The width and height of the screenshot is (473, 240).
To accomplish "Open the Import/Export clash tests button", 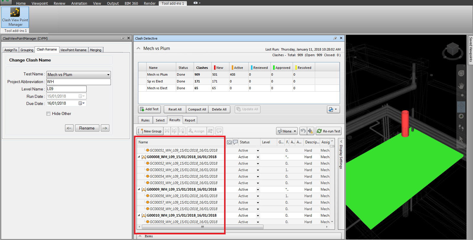I will coord(333,109).
